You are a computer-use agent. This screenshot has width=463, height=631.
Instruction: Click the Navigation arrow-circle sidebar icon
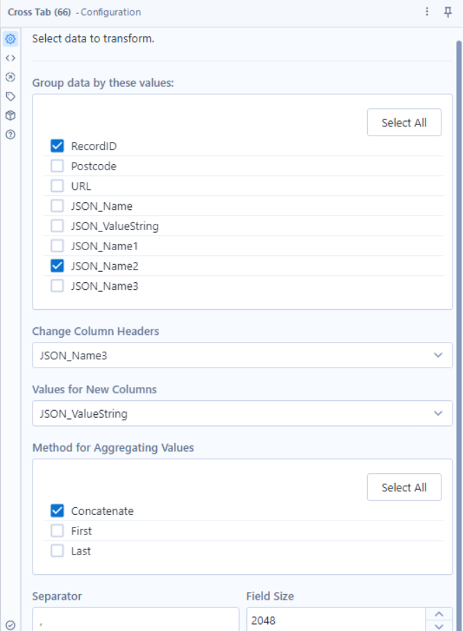pos(10,77)
